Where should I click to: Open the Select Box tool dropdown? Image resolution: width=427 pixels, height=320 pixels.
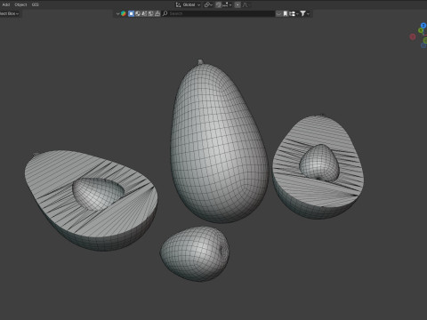pos(10,13)
